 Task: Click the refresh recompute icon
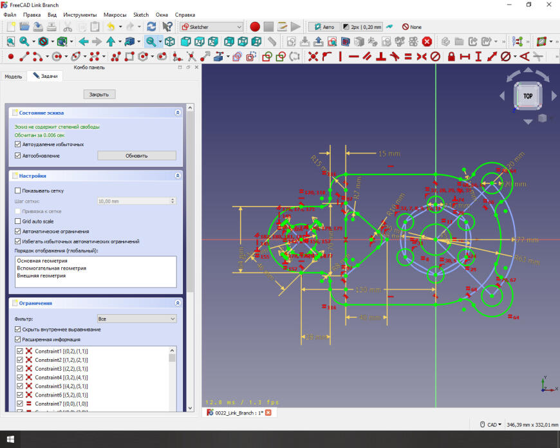(151, 27)
